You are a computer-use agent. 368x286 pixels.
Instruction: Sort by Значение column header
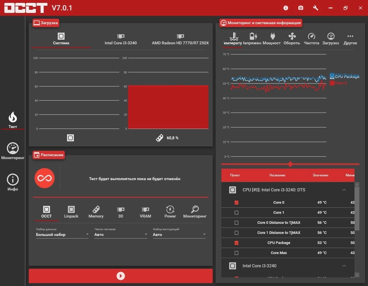pyautogui.click(x=321, y=175)
